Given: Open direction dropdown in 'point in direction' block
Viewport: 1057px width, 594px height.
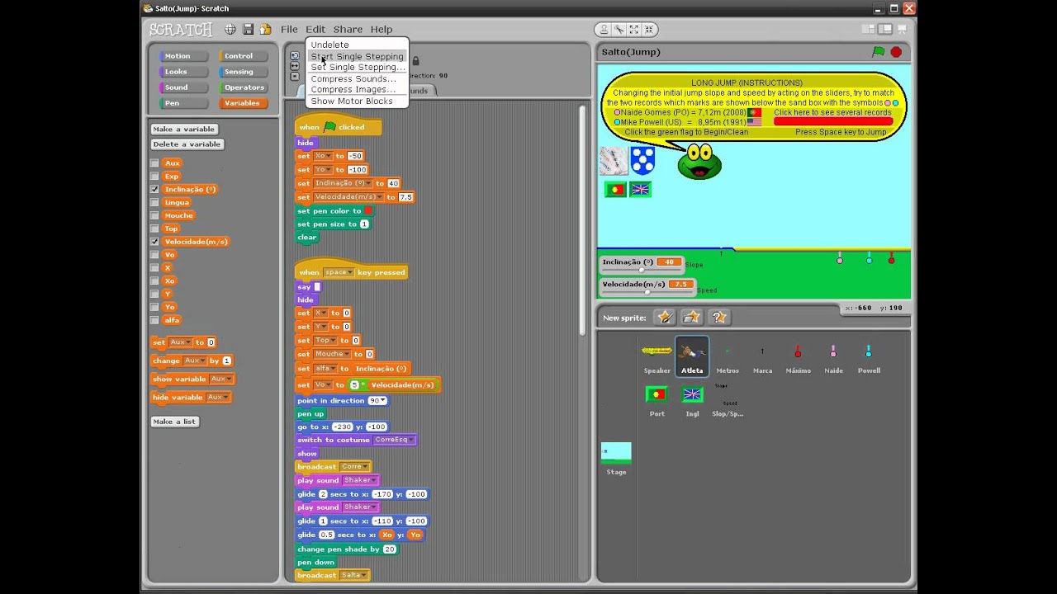Looking at the screenshot, I should point(377,401).
